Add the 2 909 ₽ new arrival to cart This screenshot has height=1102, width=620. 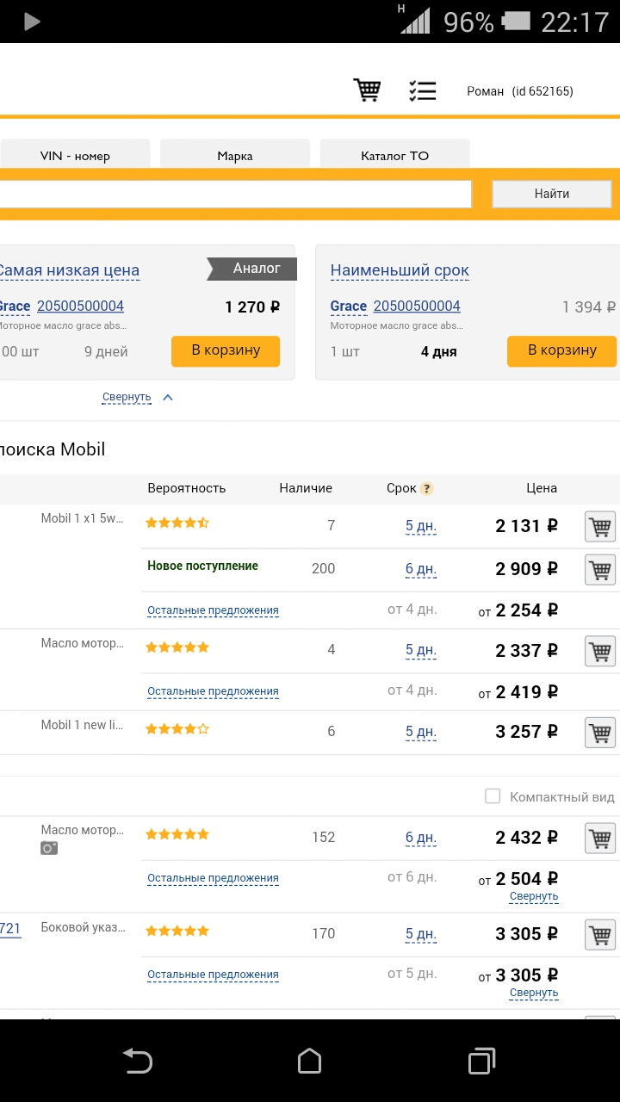pyautogui.click(x=600, y=569)
